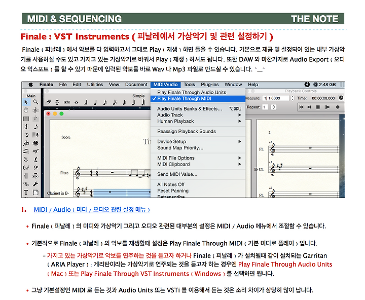365x300 pixels.
Task: Select the Staff tool with treble clef
Action: click(x=35, y=110)
